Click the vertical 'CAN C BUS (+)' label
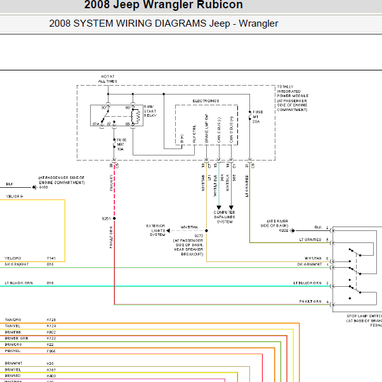382x382 pixels. pyautogui.click(x=232, y=129)
